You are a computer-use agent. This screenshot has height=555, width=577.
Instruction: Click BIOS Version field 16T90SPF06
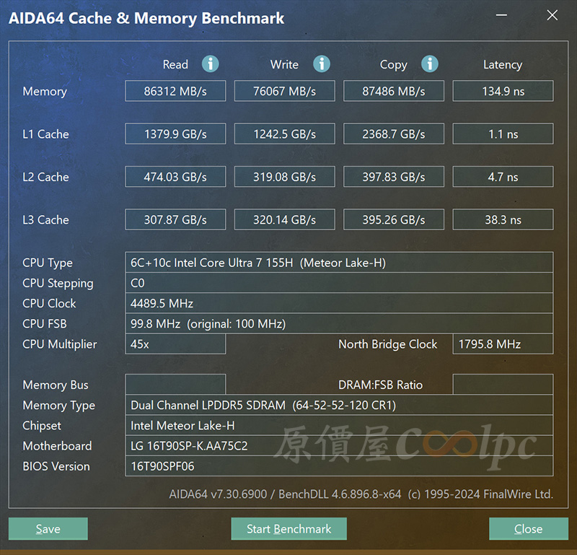click(x=339, y=466)
